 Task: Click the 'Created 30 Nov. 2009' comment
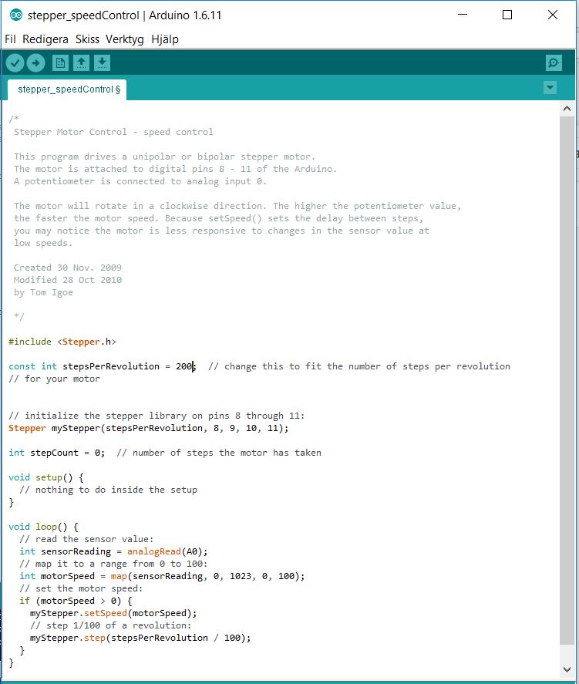[x=68, y=268]
